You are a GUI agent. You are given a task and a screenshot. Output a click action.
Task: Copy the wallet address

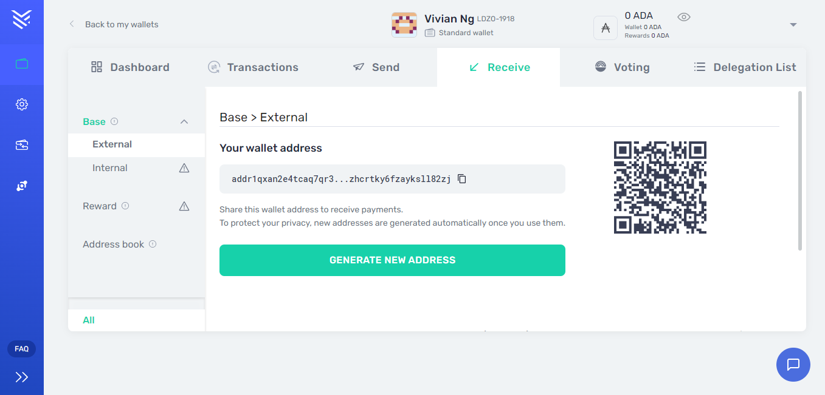pos(462,179)
